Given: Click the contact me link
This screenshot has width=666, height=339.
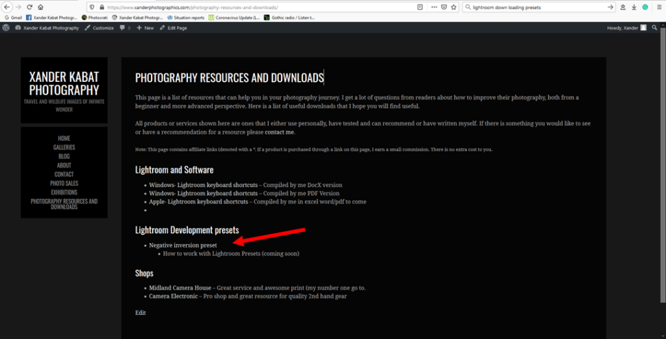Looking at the screenshot, I should point(279,132).
